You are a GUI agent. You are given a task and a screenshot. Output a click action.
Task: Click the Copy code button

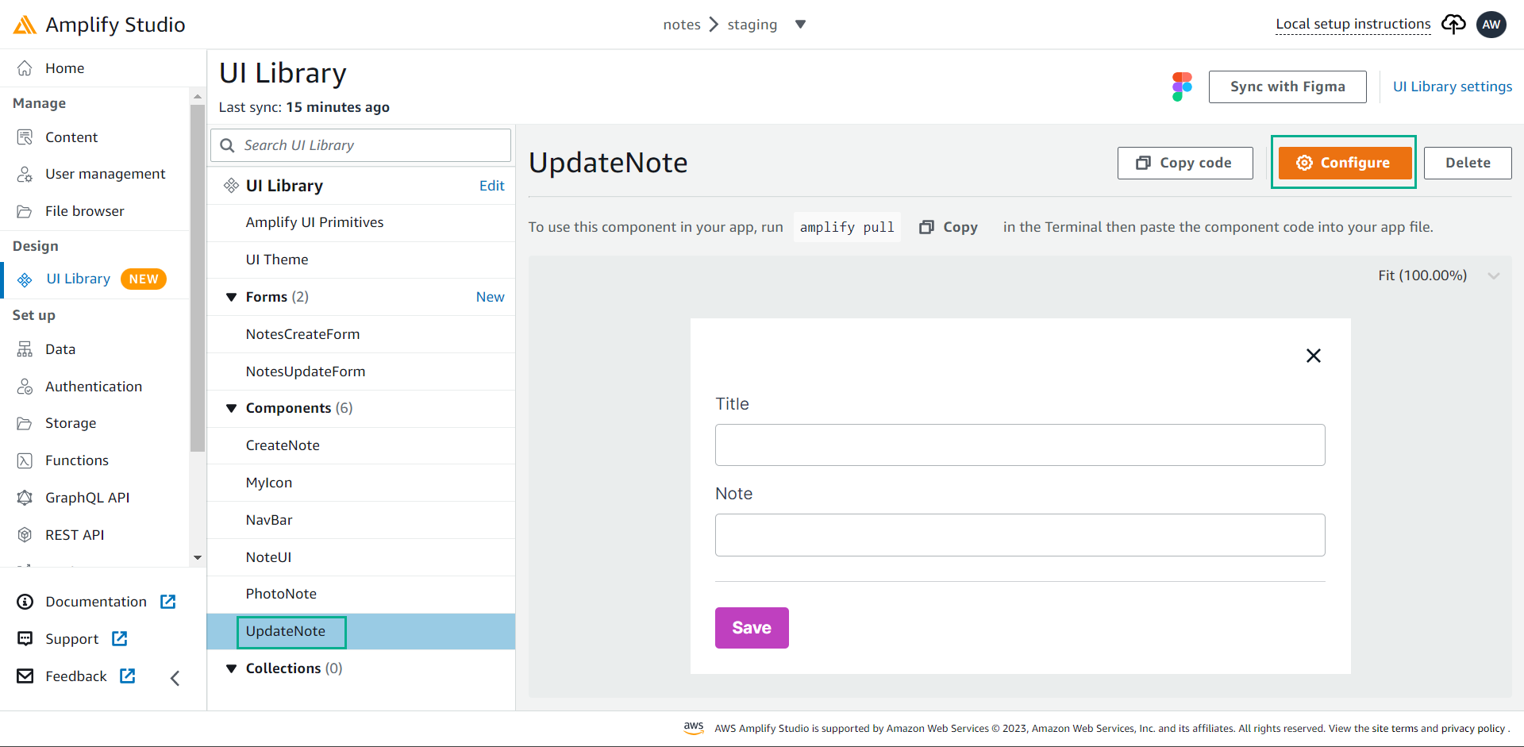[1185, 163]
